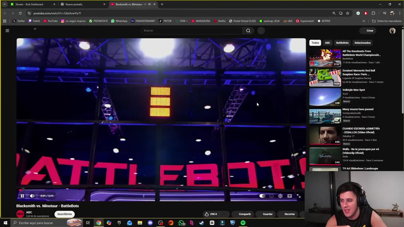Open the Windows Start menu
The image size is (404, 227).
point(5,223)
